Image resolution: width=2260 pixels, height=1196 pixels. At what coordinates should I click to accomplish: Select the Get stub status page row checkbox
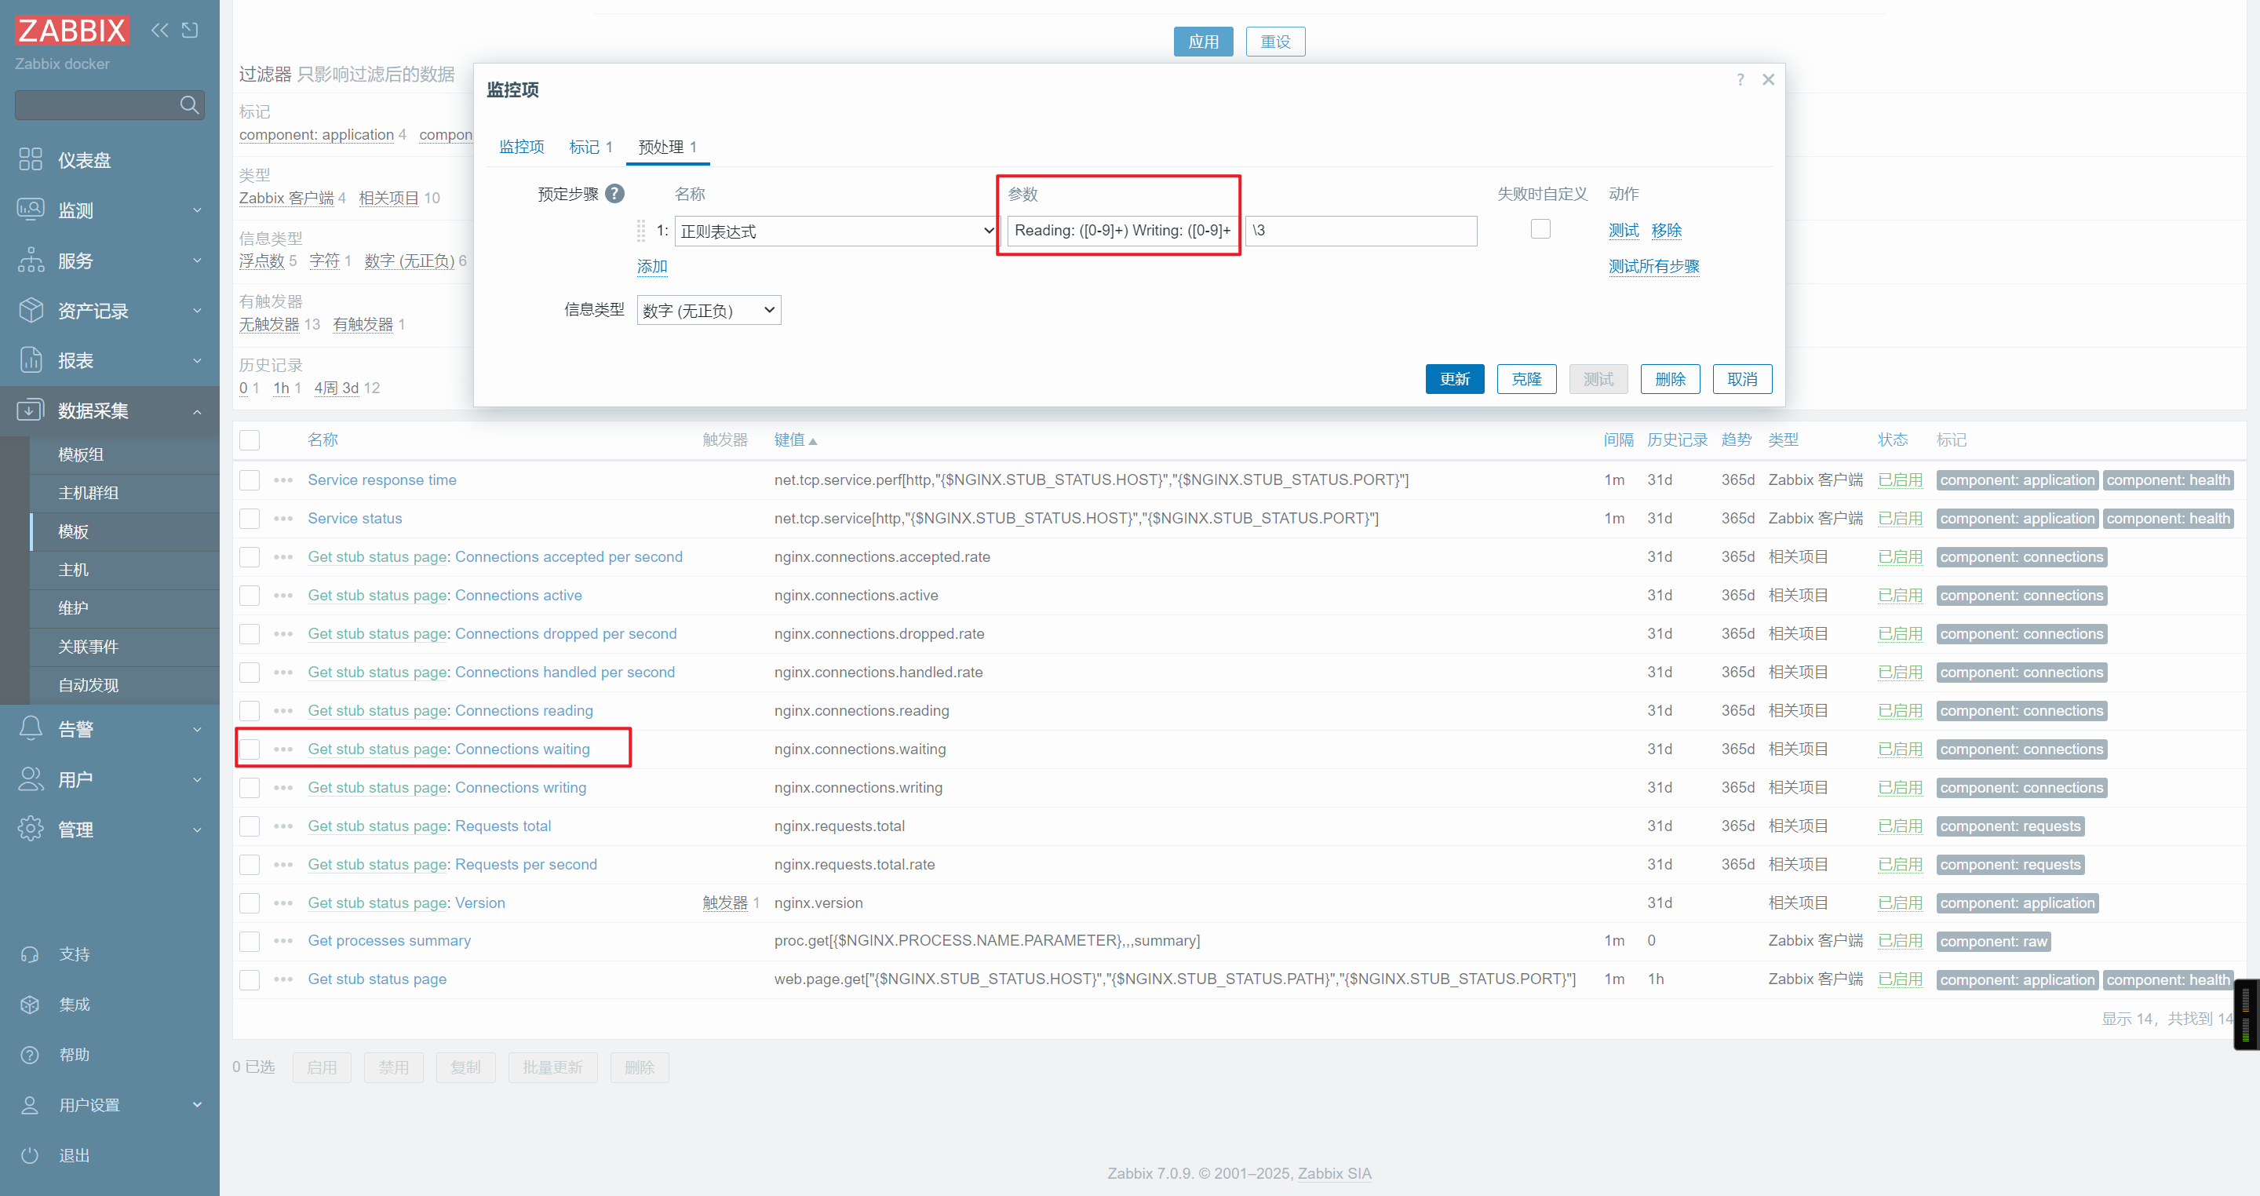pyautogui.click(x=250, y=979)
